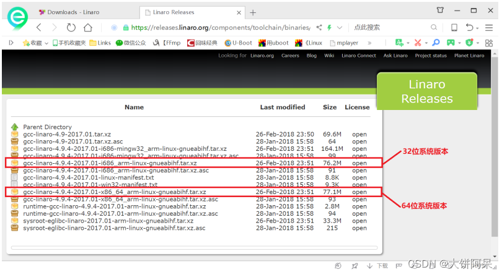Close the Linaro Releases tab
This screenshot has height=275, width=502.
(x=239, y=12)
